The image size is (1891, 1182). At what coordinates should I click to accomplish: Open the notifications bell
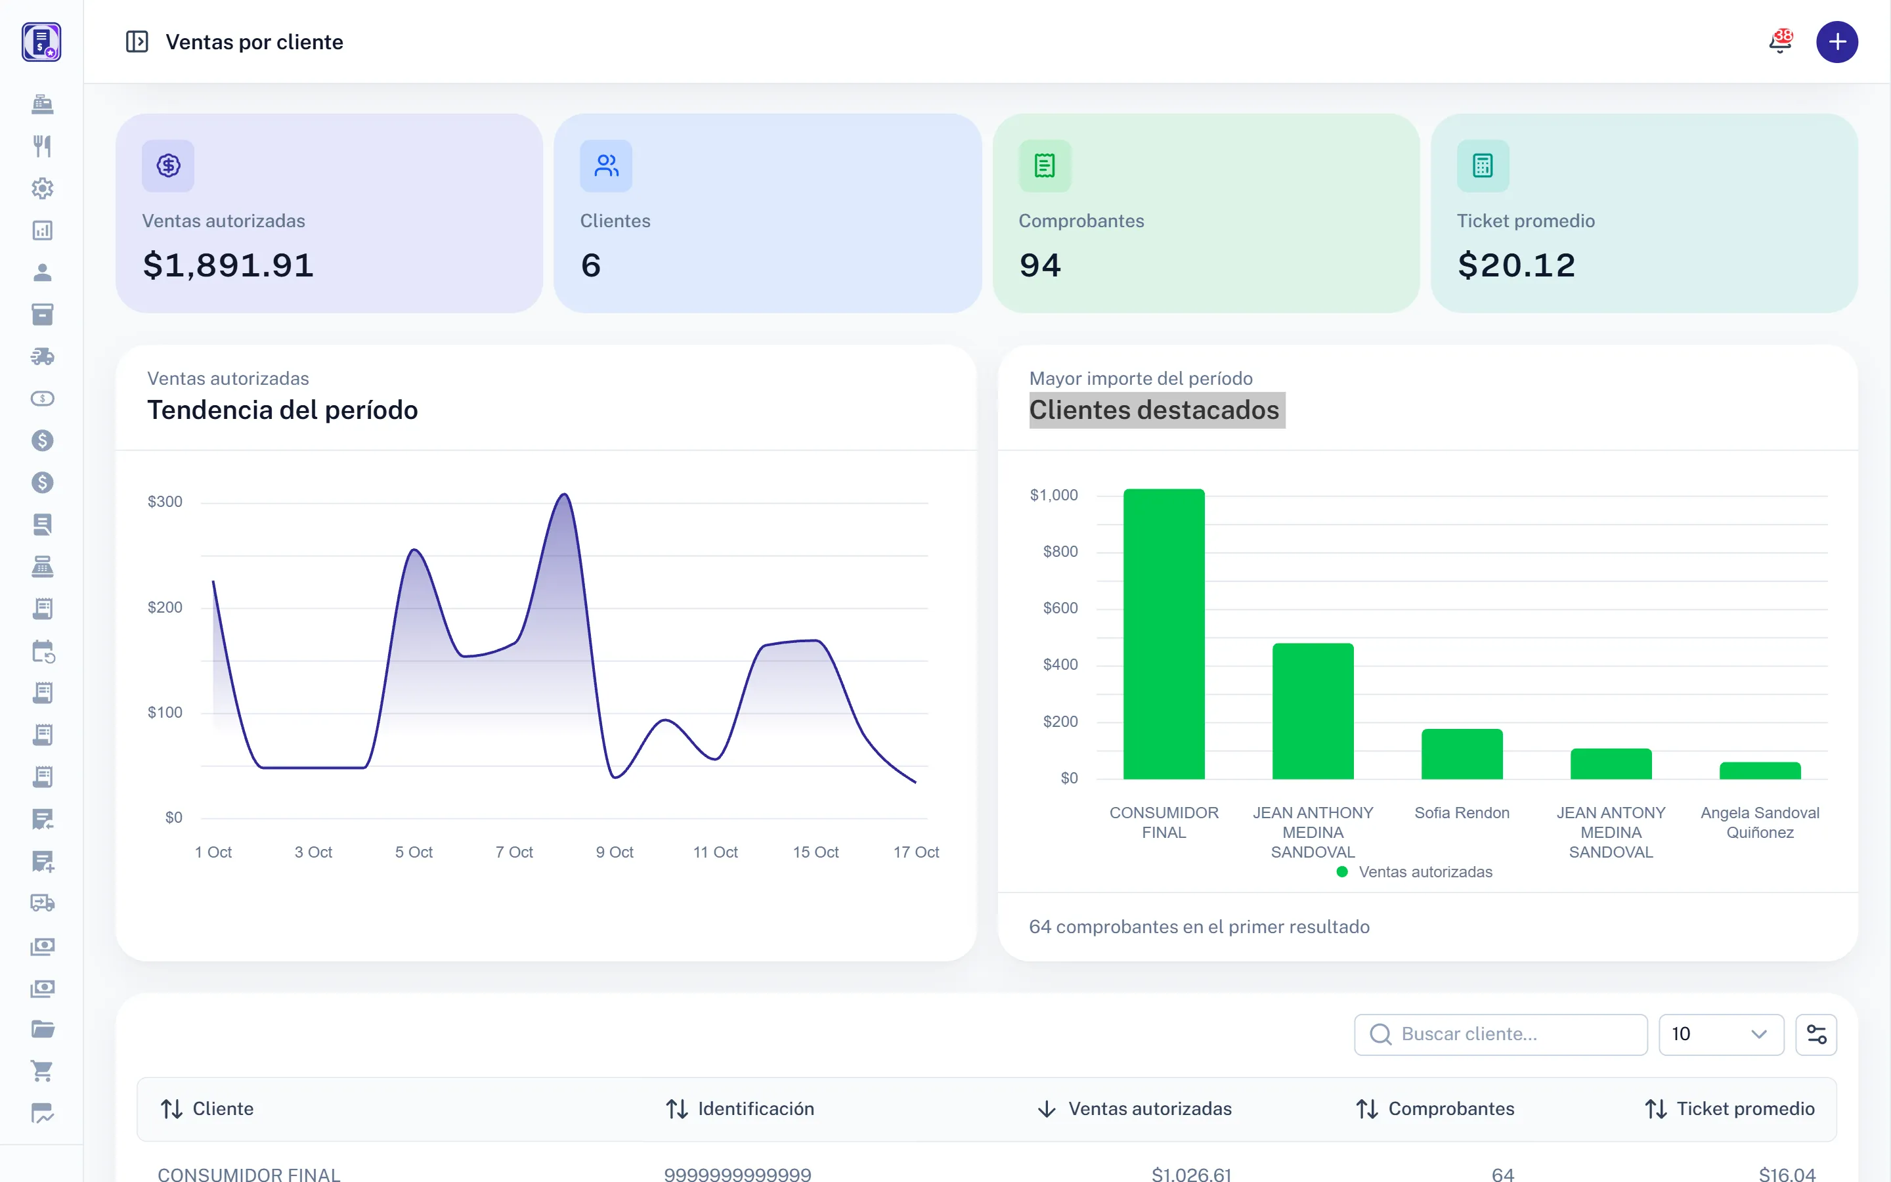pos(1780,41)
